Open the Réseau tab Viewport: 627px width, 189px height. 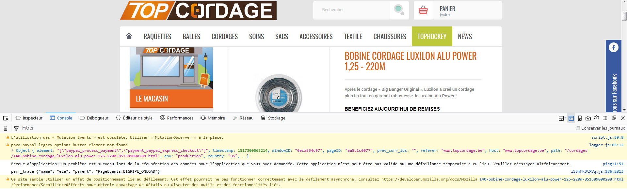pyautogui.click(x=243, y=118)
